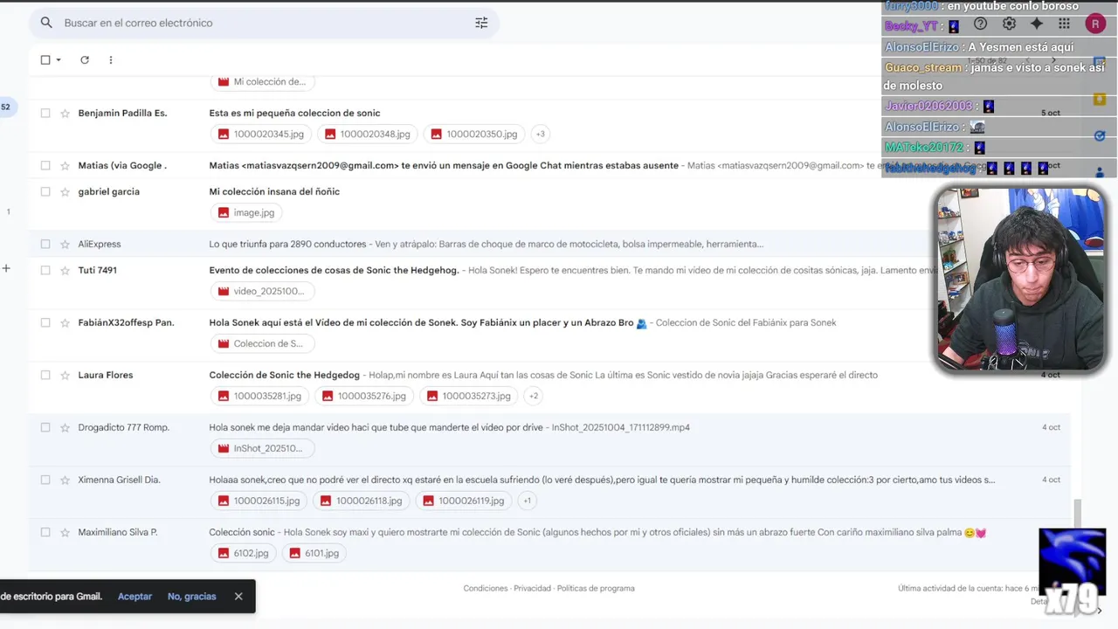This screenshot has height=629, width=1118.
Task: Open the Políticas de programa link
Action: (x=596, y=589)
